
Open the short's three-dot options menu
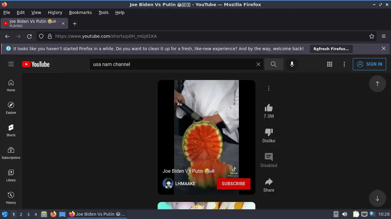coord(269,89)
